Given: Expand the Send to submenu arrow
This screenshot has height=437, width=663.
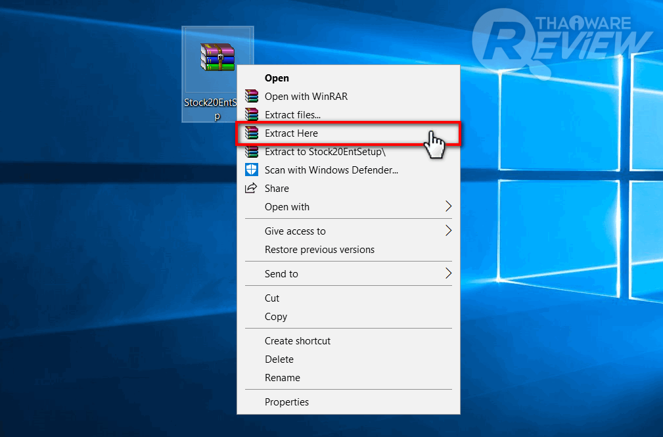Looking at the screenshot, I should click(449, 273).
